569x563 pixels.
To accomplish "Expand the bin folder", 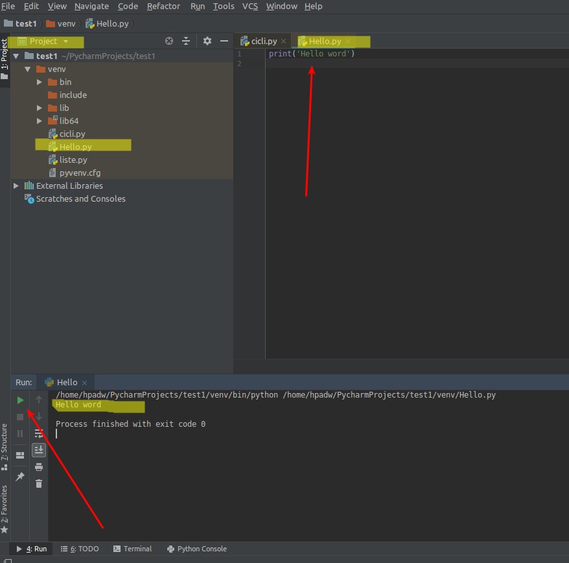I will (x=39, y=82).
